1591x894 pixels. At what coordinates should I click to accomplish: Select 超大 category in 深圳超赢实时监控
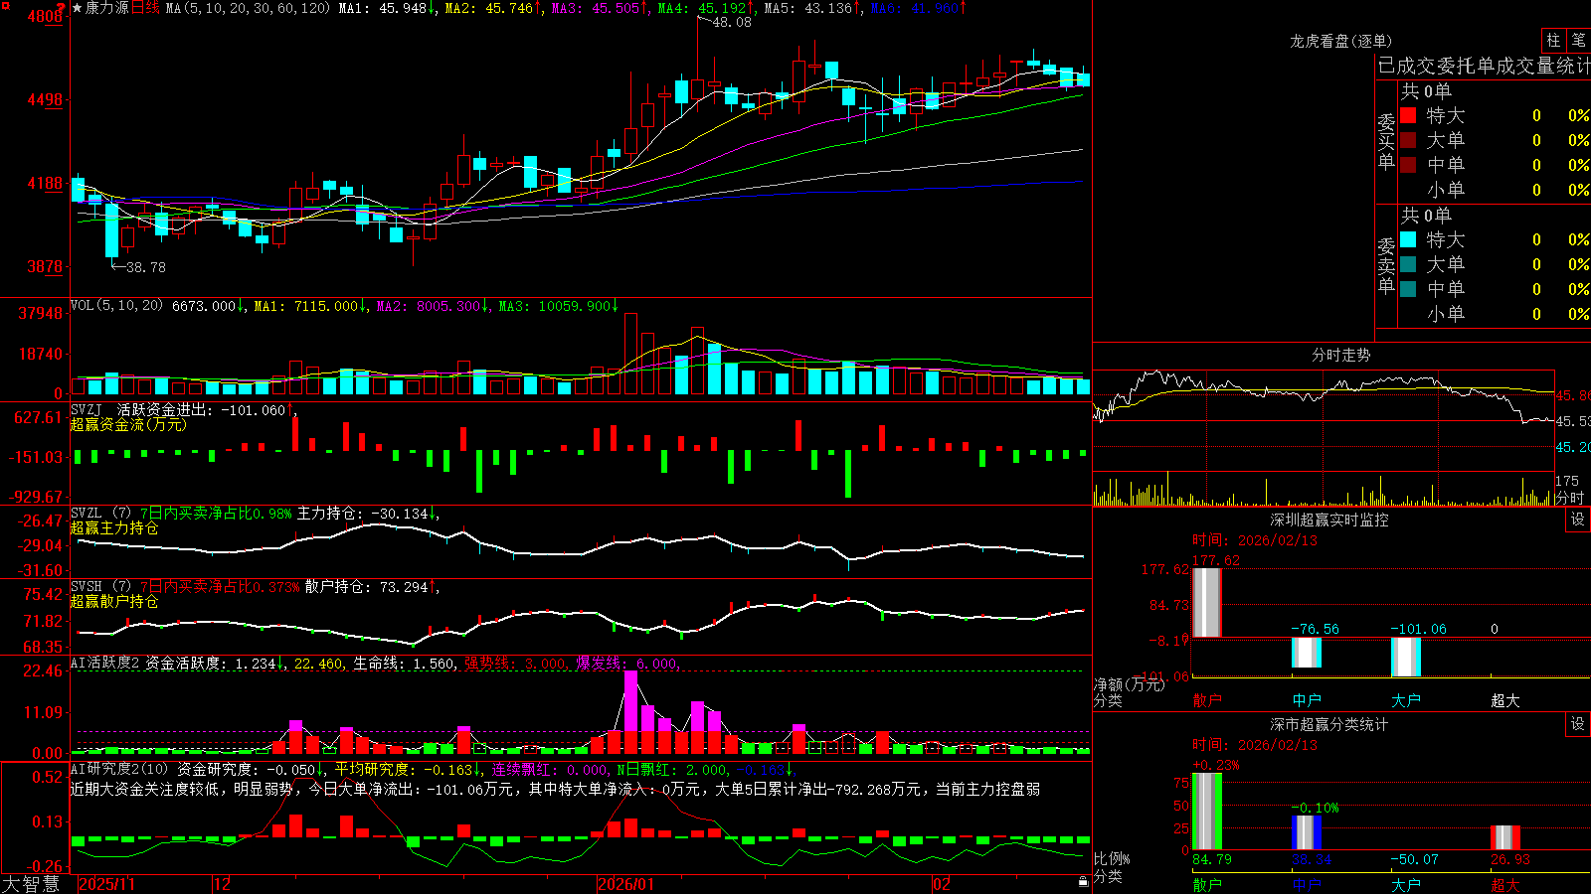tap(1505, 700)
